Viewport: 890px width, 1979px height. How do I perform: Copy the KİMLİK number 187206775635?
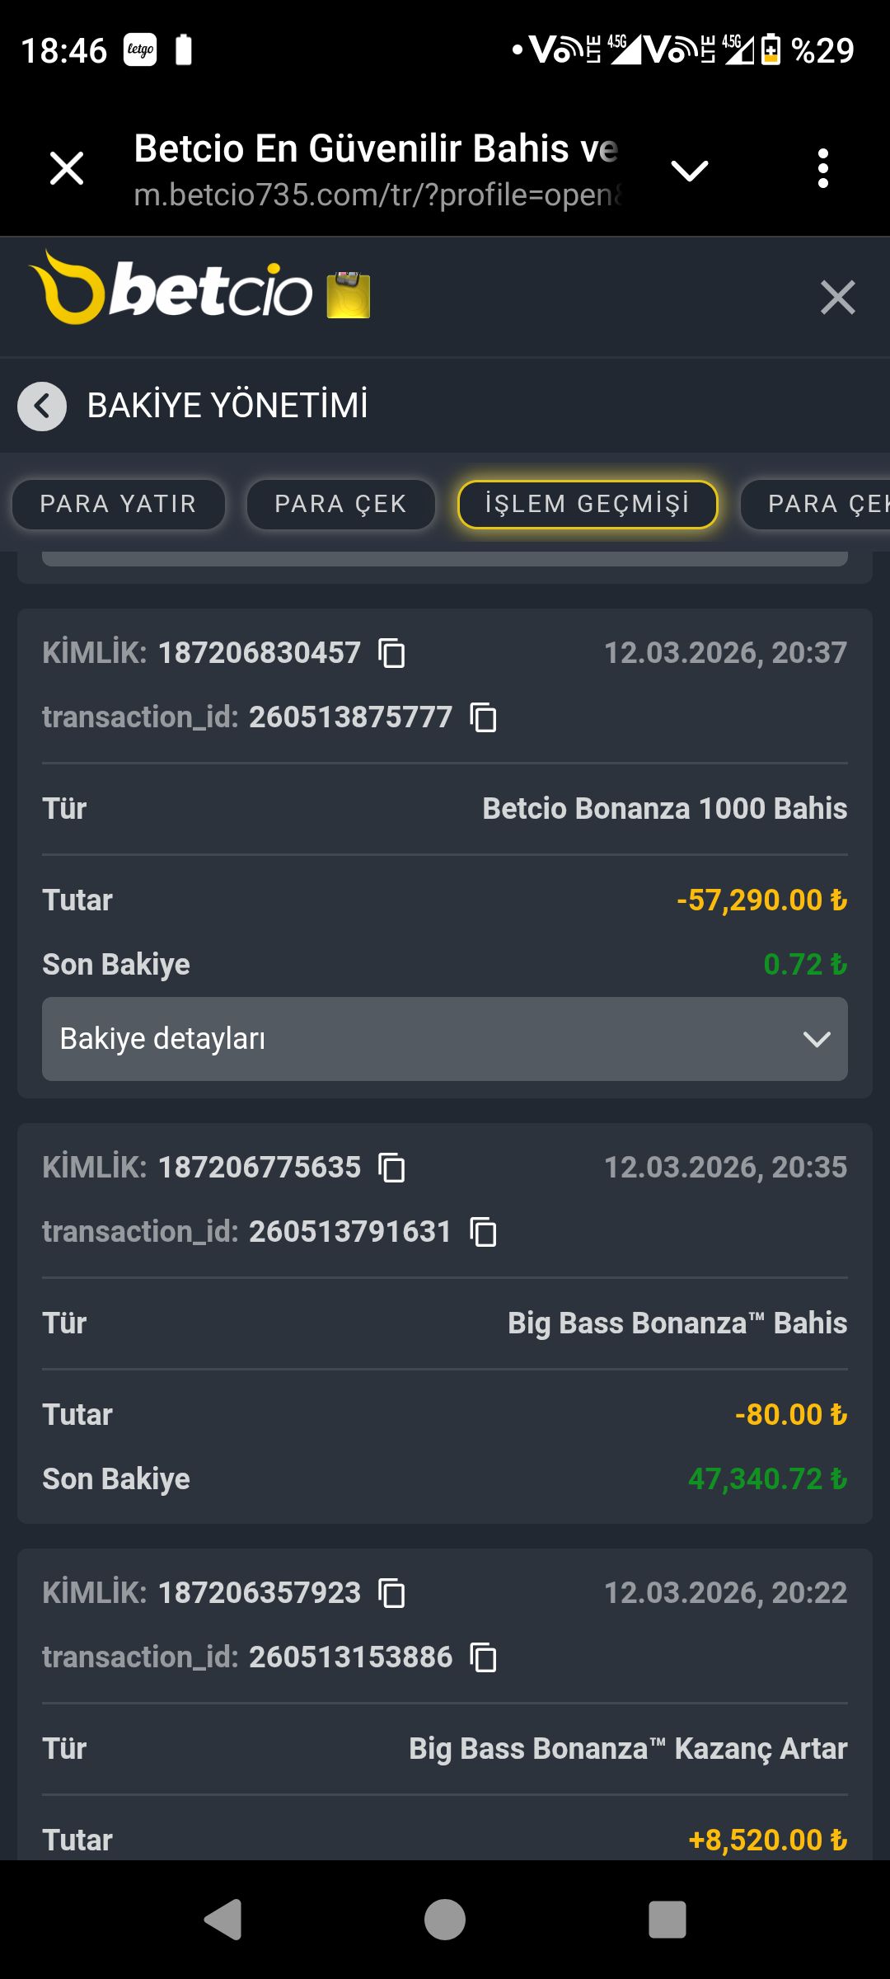391,1168
